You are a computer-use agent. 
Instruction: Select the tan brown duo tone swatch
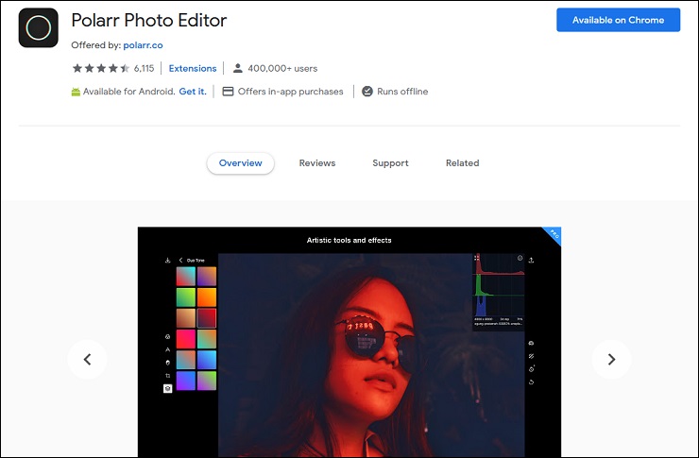point(186,318)
